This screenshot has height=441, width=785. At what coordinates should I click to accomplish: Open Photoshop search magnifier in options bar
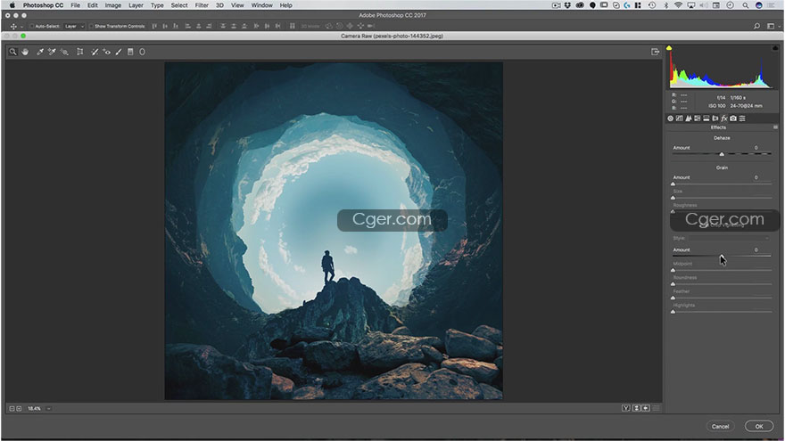757,26
